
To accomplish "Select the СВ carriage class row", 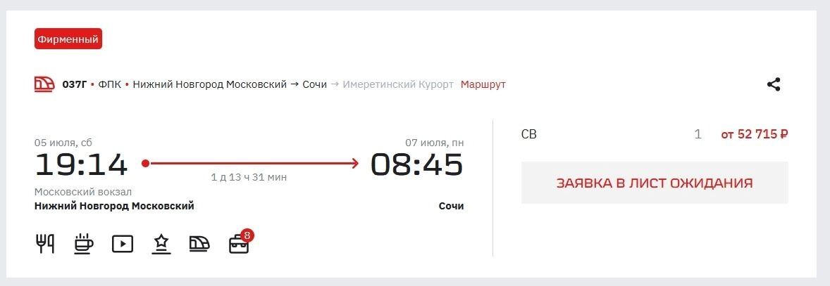I will 655,134.
